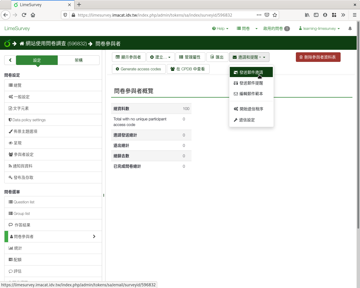Open Group list in sidebar
360x288 pixels.
point(53,213)
